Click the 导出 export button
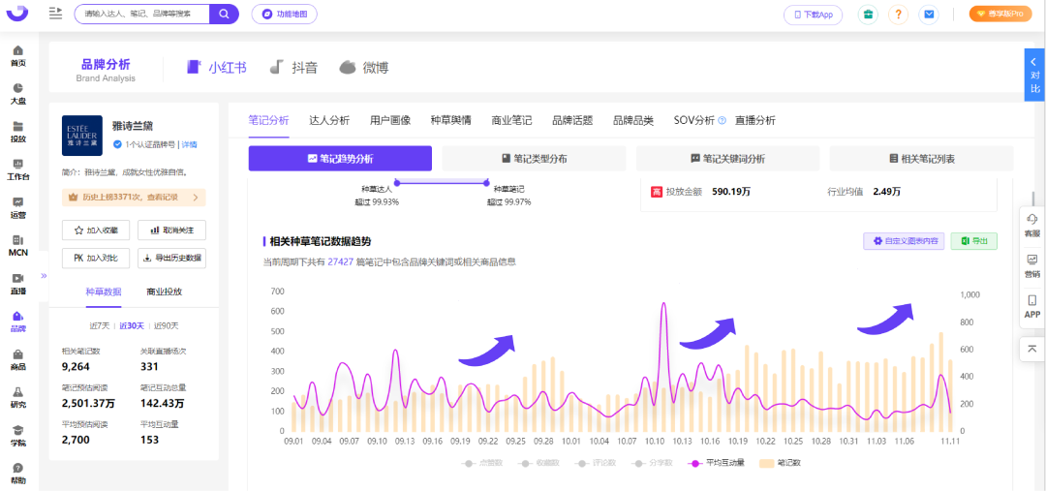 [x=974, y=241]
